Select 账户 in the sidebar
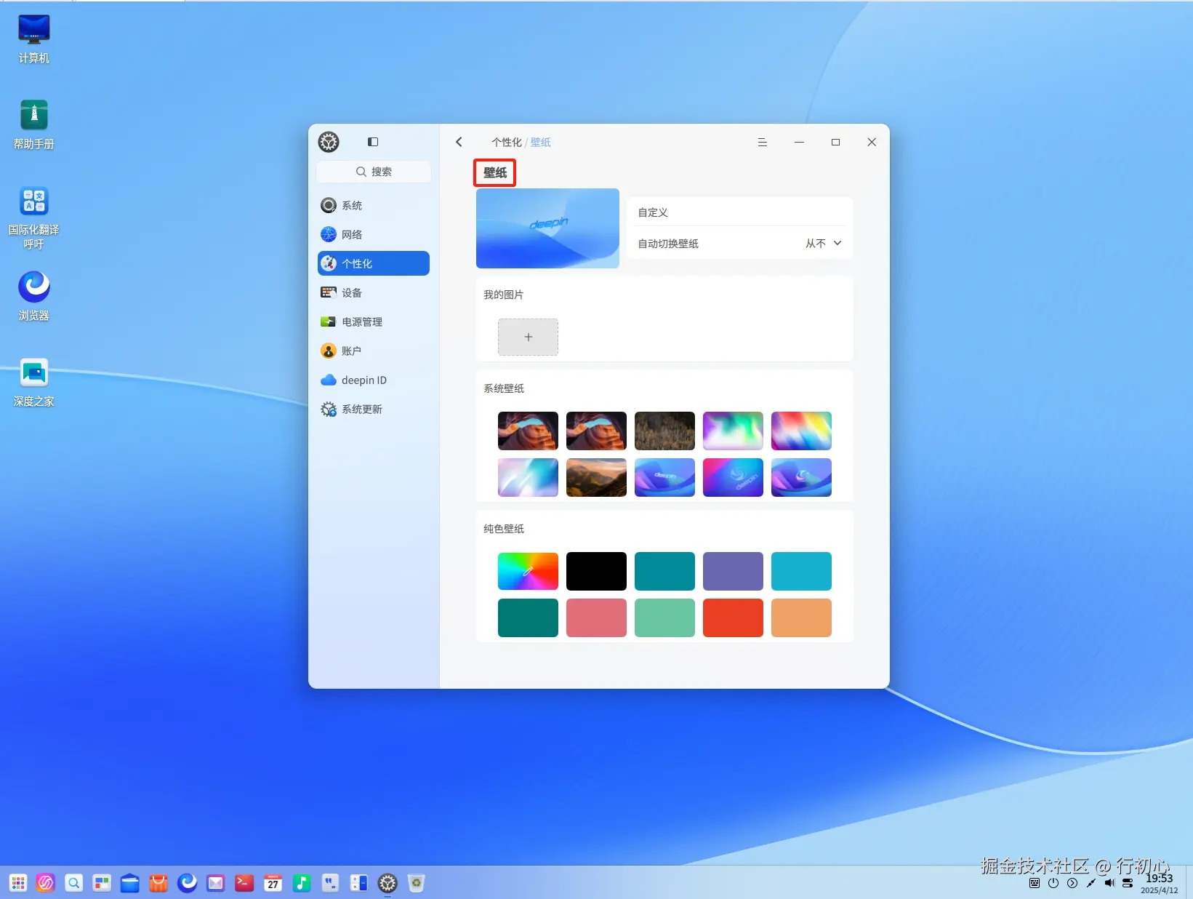Image resolution: width=1193 pixels, height=899 pixels. click(x=374, y=351)
